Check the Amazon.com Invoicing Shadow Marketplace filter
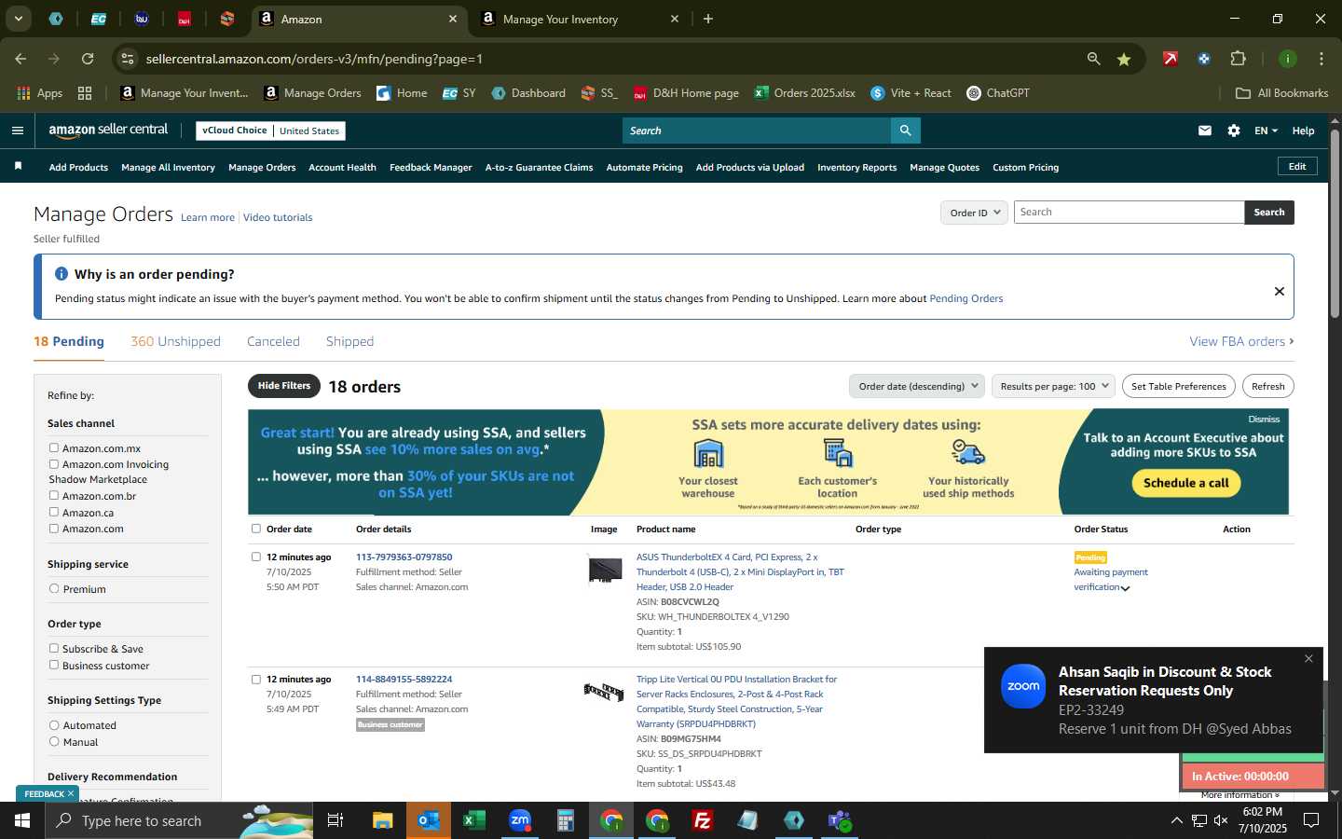The height and width of the screenshot is (839, 1342). point(54,463)
